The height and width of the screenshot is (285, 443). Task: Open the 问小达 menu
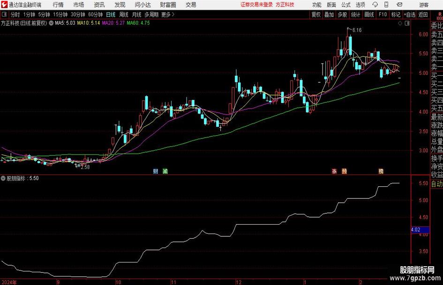143,5
